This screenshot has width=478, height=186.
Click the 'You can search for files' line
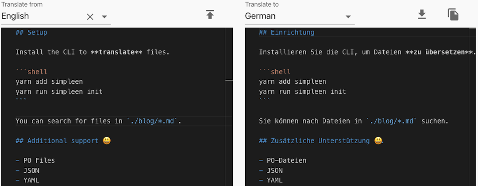click(x=98, y=121)
